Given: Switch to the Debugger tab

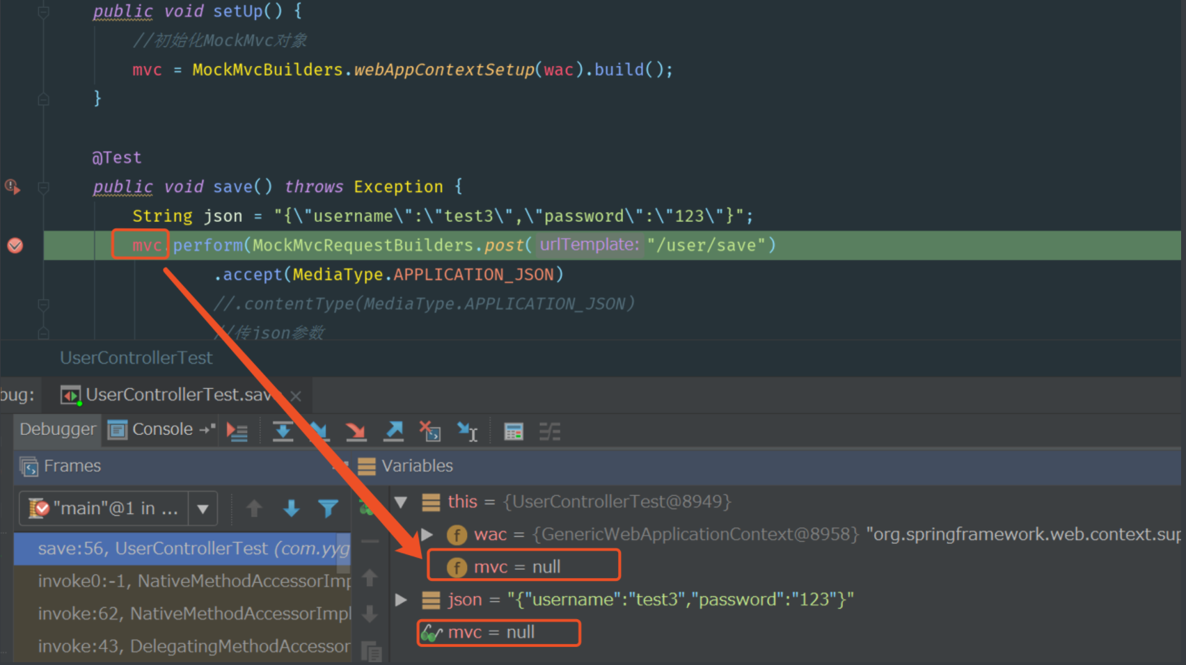Looking at the screenshot, I should (57, 429).
